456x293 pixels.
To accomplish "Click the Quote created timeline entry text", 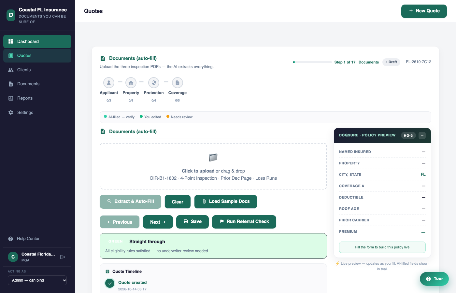I will (132, 283).
